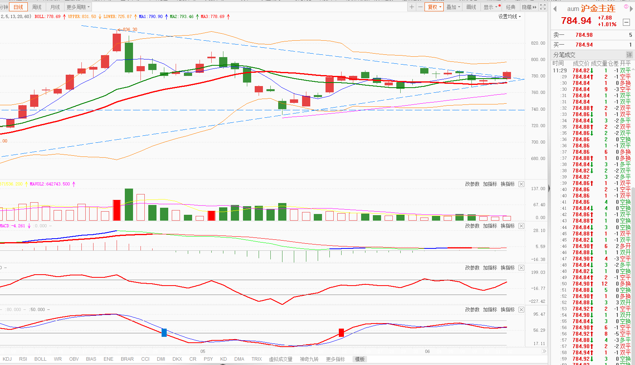Select the PSY indicator tab

[208, 359]
